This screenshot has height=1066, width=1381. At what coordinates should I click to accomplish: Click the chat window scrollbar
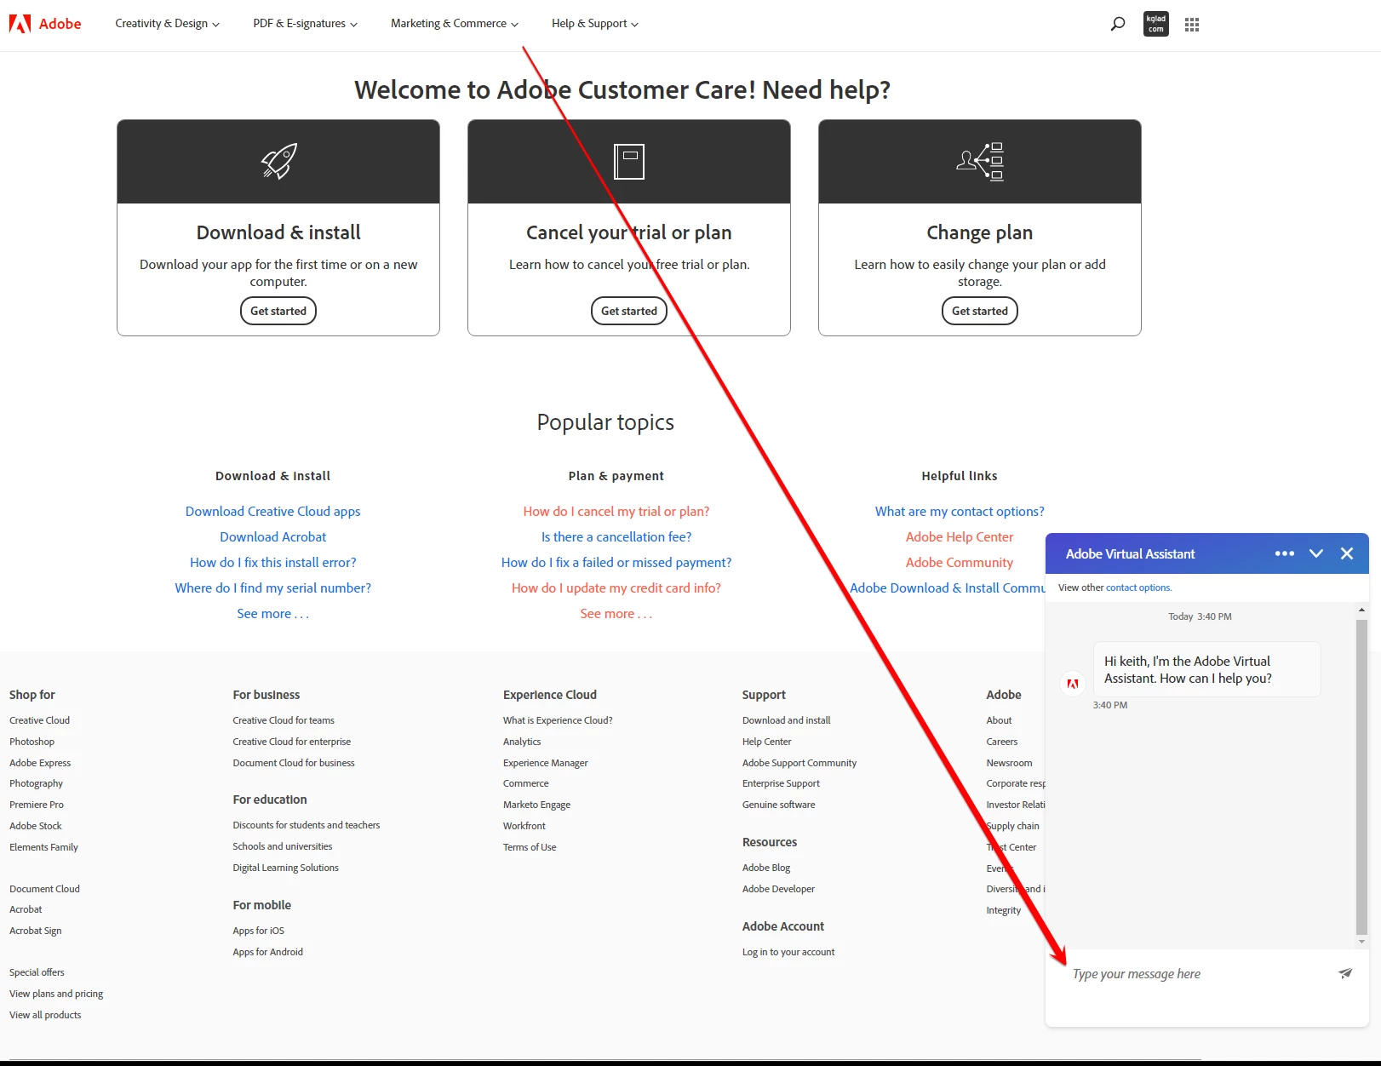[x=1361, y=777]
